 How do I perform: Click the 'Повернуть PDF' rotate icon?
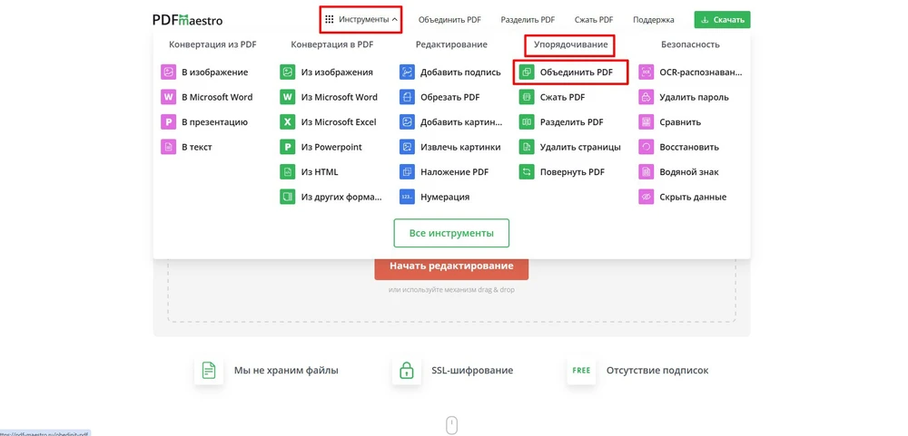tap(526, 172)
